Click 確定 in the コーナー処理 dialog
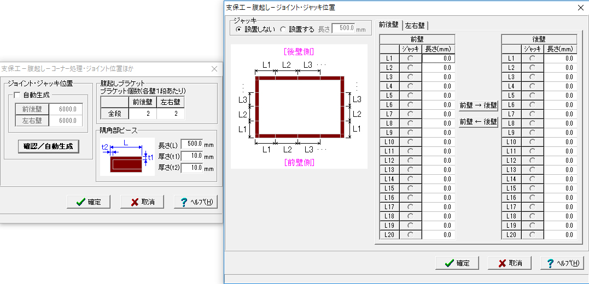The image size is (589, 284). pyautogui.click(x=89, y=202)
